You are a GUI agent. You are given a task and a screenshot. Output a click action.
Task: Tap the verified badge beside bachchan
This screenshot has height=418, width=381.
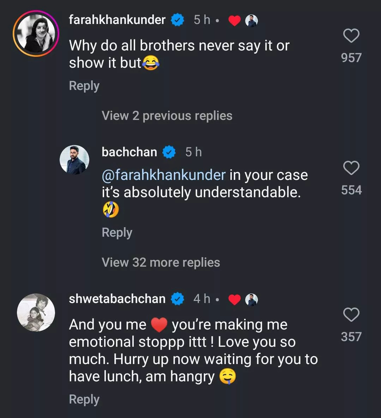169,152
